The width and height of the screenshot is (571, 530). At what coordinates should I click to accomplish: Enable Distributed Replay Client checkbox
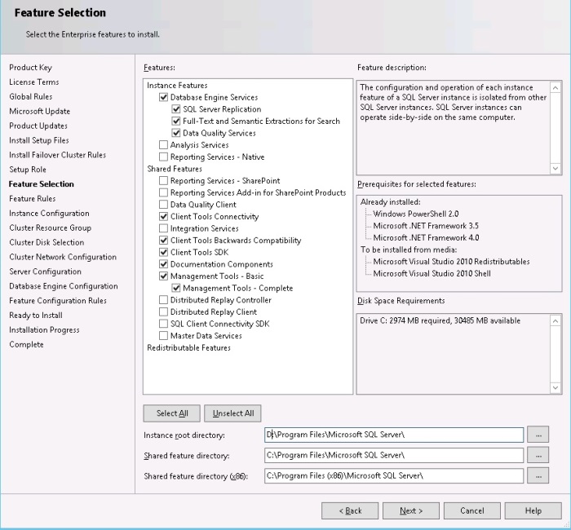pos(163,312)
